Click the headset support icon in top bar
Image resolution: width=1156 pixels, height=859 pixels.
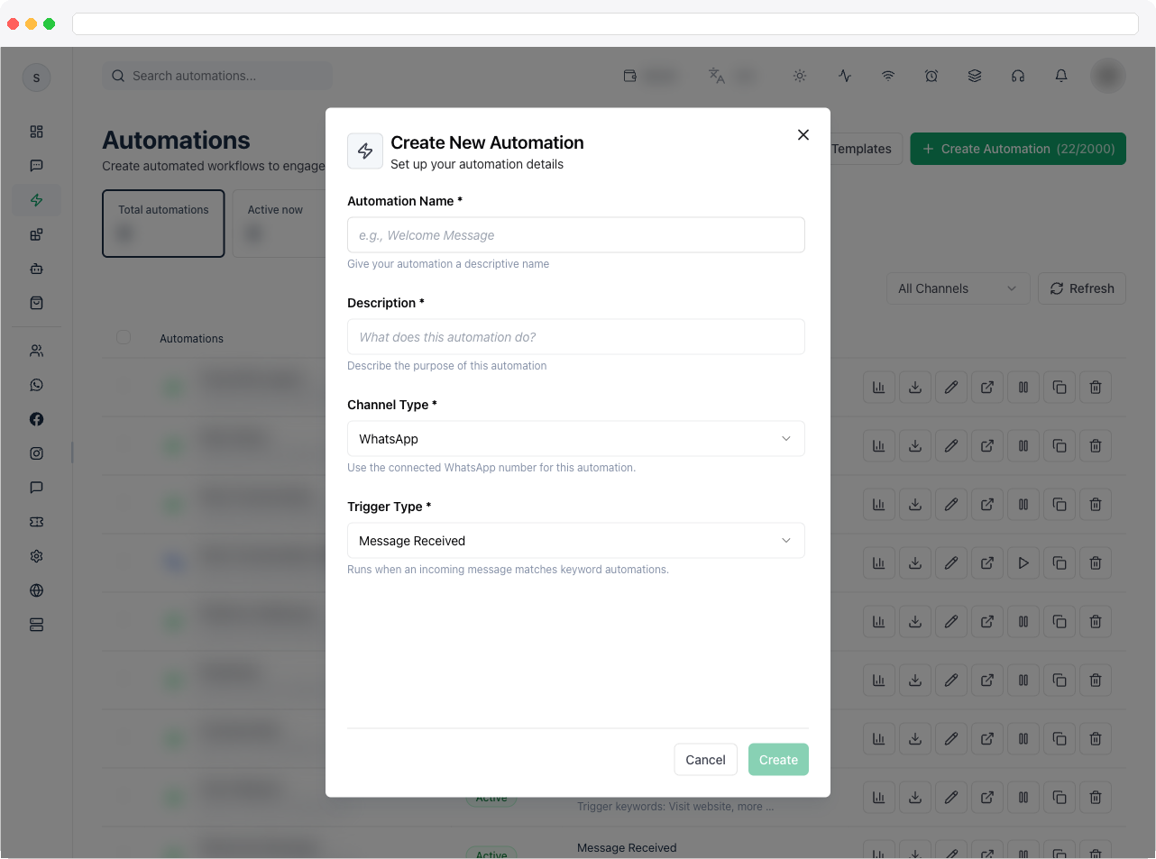[x=1018, y=76]
